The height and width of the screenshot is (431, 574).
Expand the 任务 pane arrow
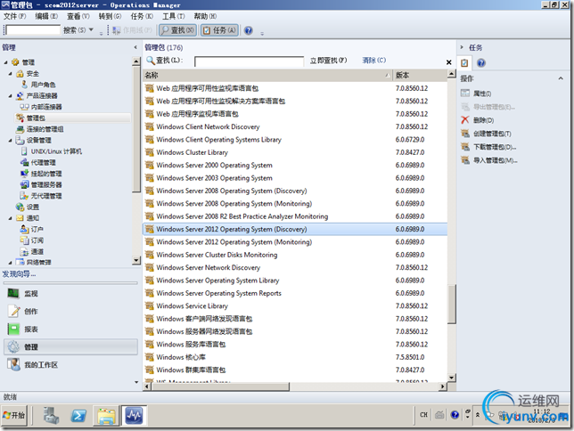pyautogui.click(x=462, y=47)
